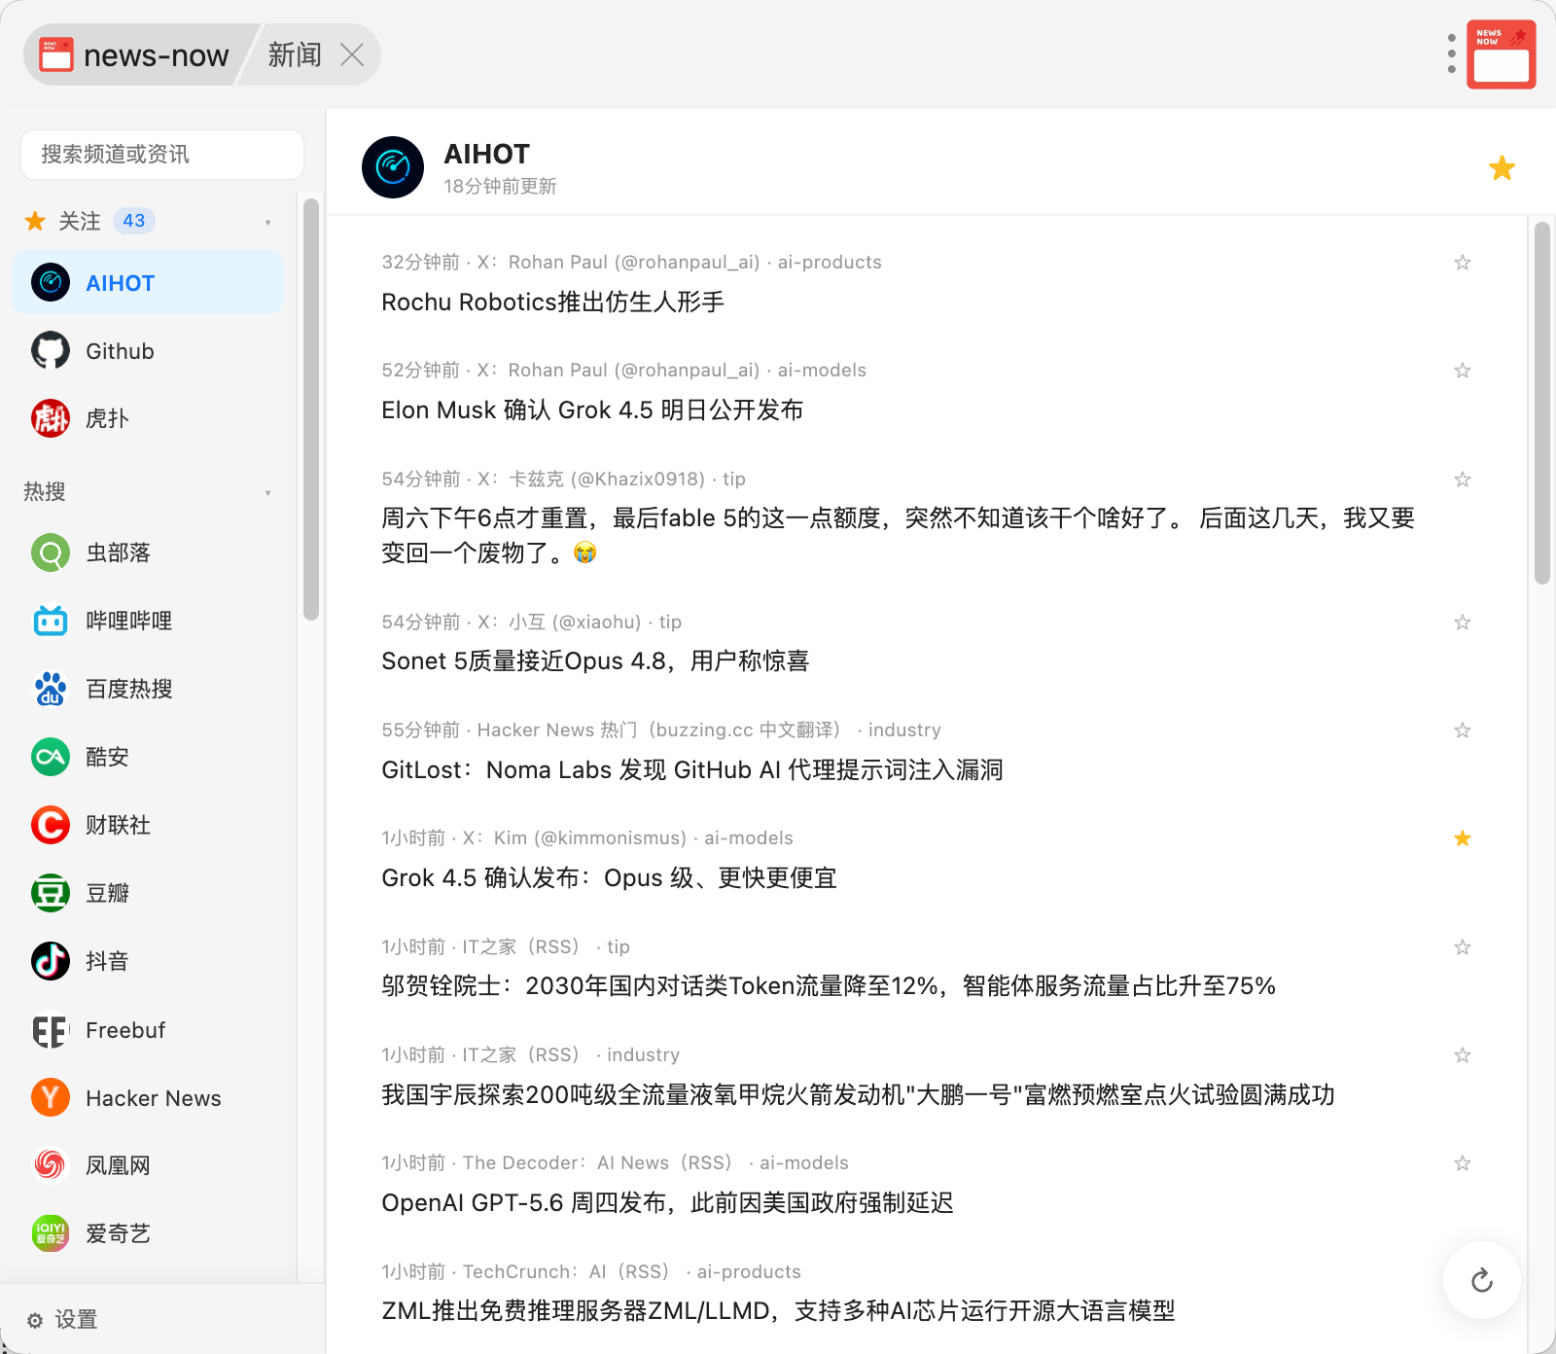Open the 哔哩哔哩 channel

tap(148, 621)
